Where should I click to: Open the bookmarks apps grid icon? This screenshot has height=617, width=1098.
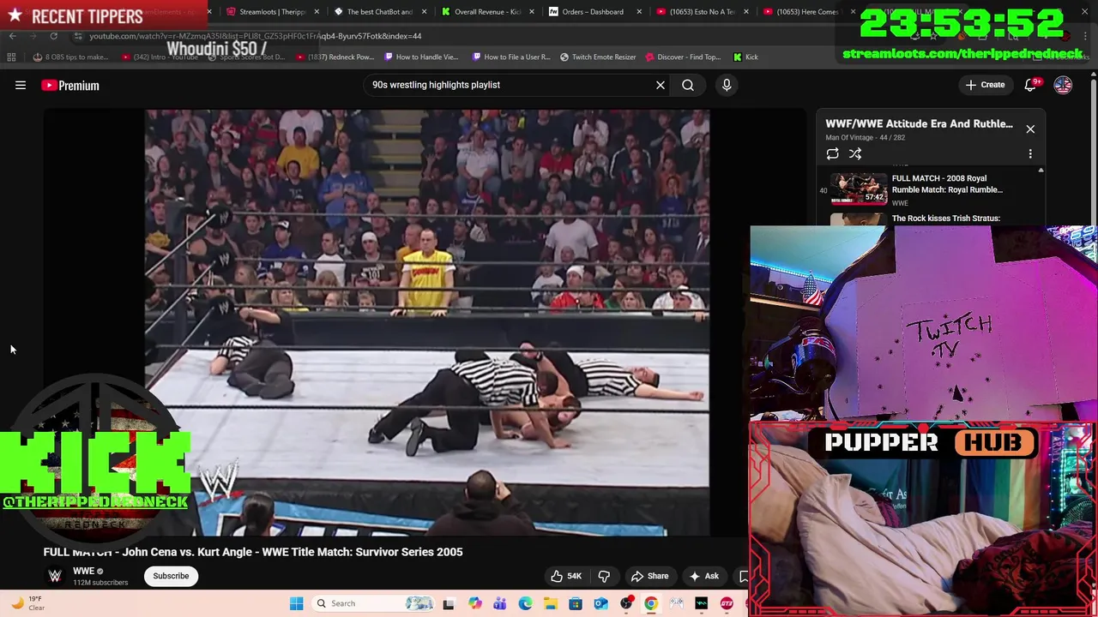point(11,57)
